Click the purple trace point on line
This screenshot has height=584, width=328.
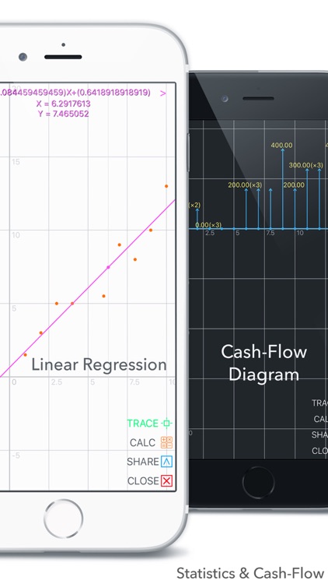point(108,267)
